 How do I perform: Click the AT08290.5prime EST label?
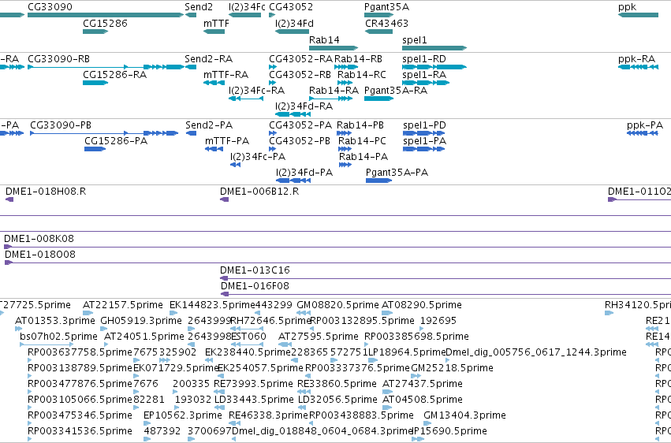pos(422,304)
